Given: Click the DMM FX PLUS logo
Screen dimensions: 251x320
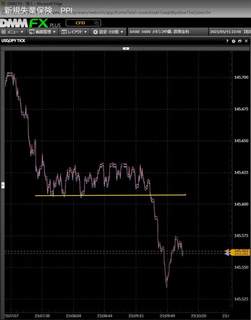Looking at the screenshot, I should 30,23.
